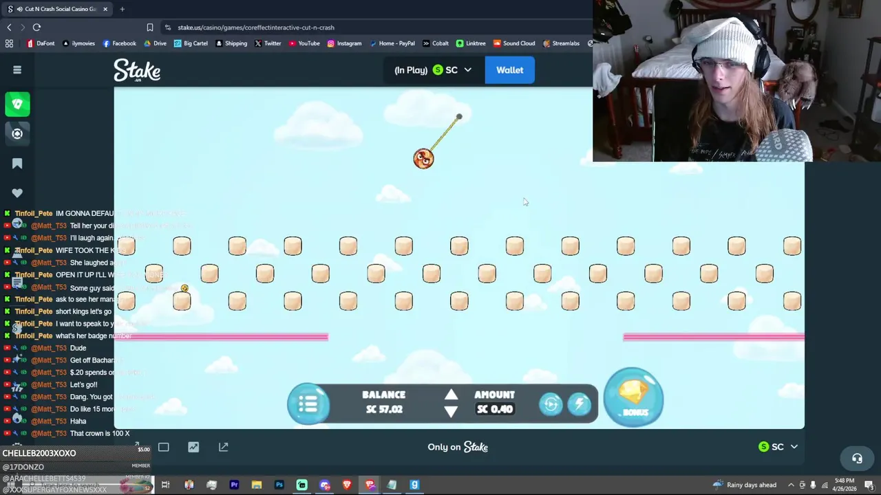Toggle the autoplay circular arrow button
The width and height of the screenshot is (881, 495).
pos(551,404)
